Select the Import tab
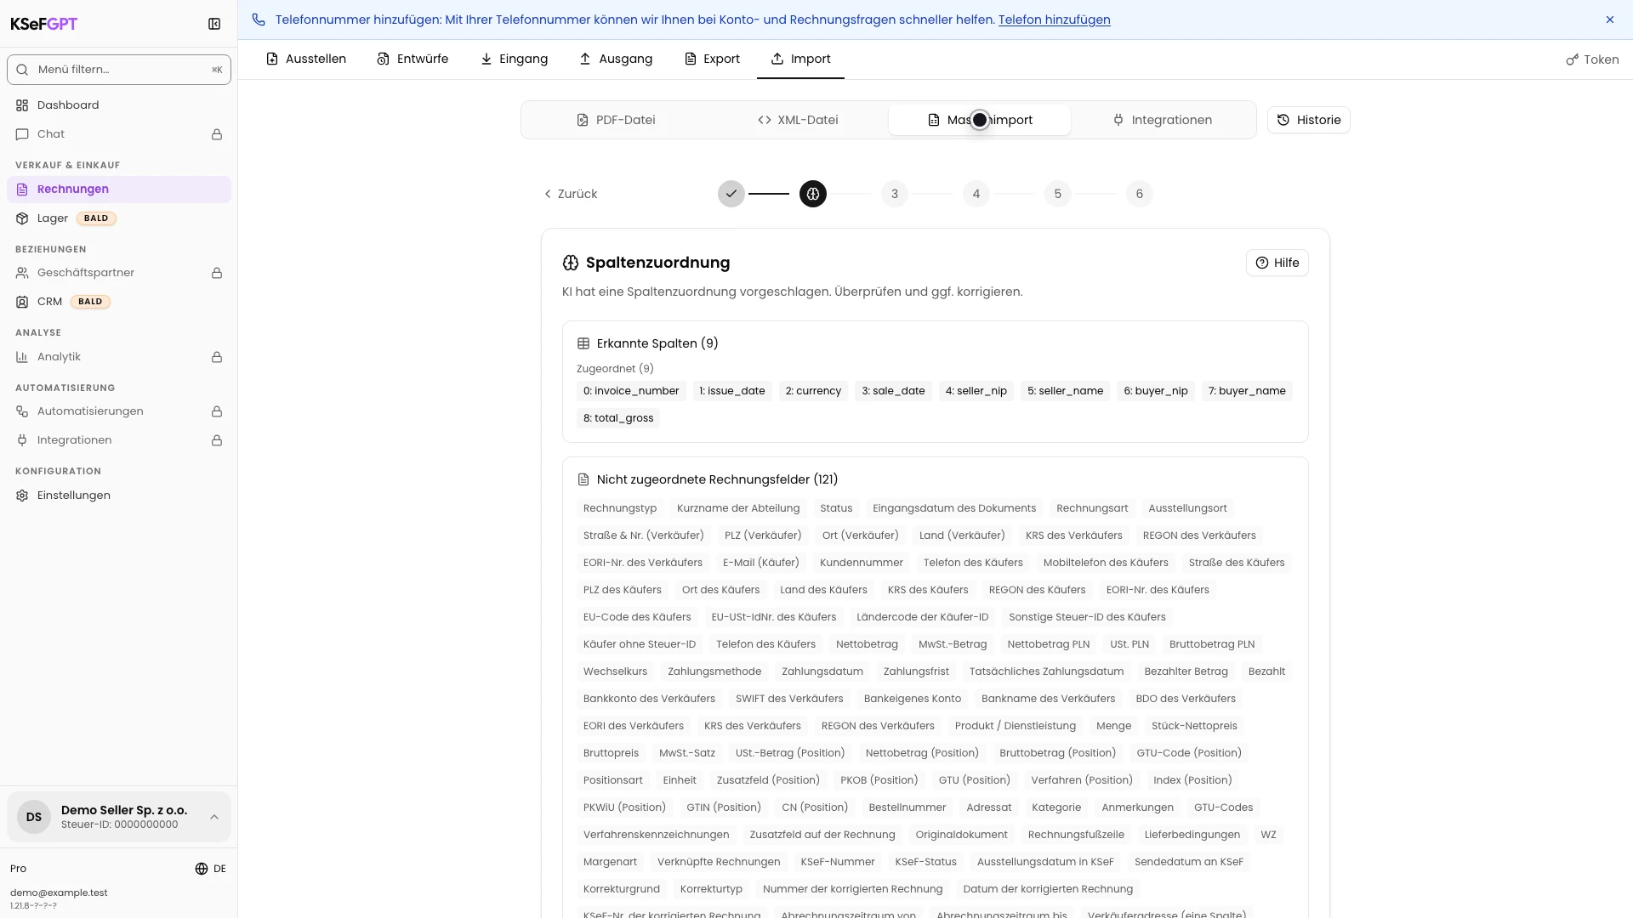Viewport: 1633px width, 918px height. [800, 59]
